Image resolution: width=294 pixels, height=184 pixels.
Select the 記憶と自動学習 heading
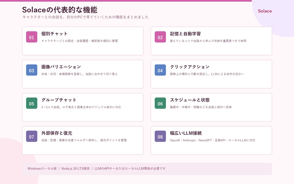coord(185,34)
